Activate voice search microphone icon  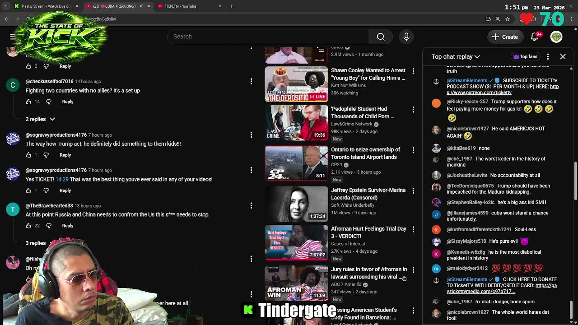406,37
